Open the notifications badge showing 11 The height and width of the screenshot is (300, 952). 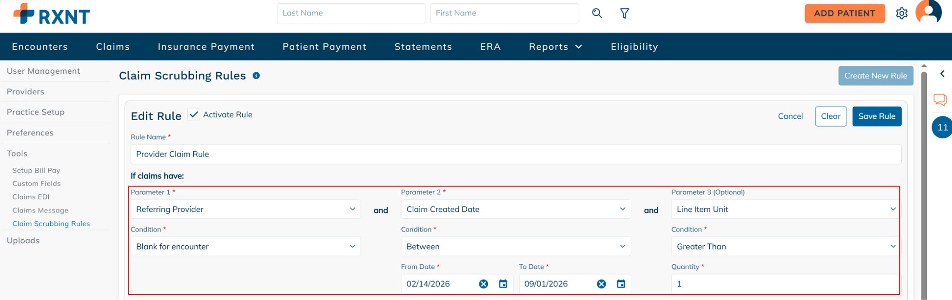[942, 128]
